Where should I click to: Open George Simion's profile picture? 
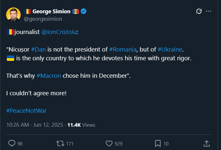click(14, 15)
